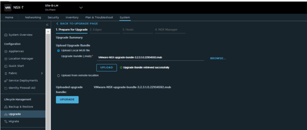Click the Appliances icon in sidebar
The image size is (307, 130).
coord(6,51)
